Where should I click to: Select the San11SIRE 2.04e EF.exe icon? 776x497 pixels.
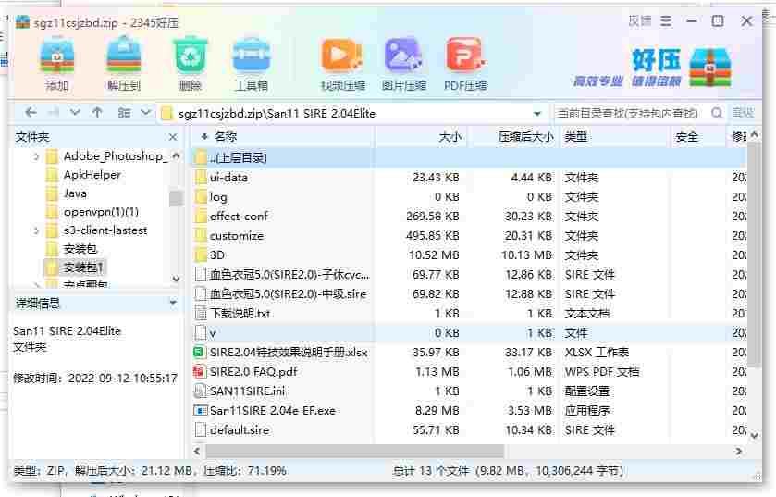point(200,410)
